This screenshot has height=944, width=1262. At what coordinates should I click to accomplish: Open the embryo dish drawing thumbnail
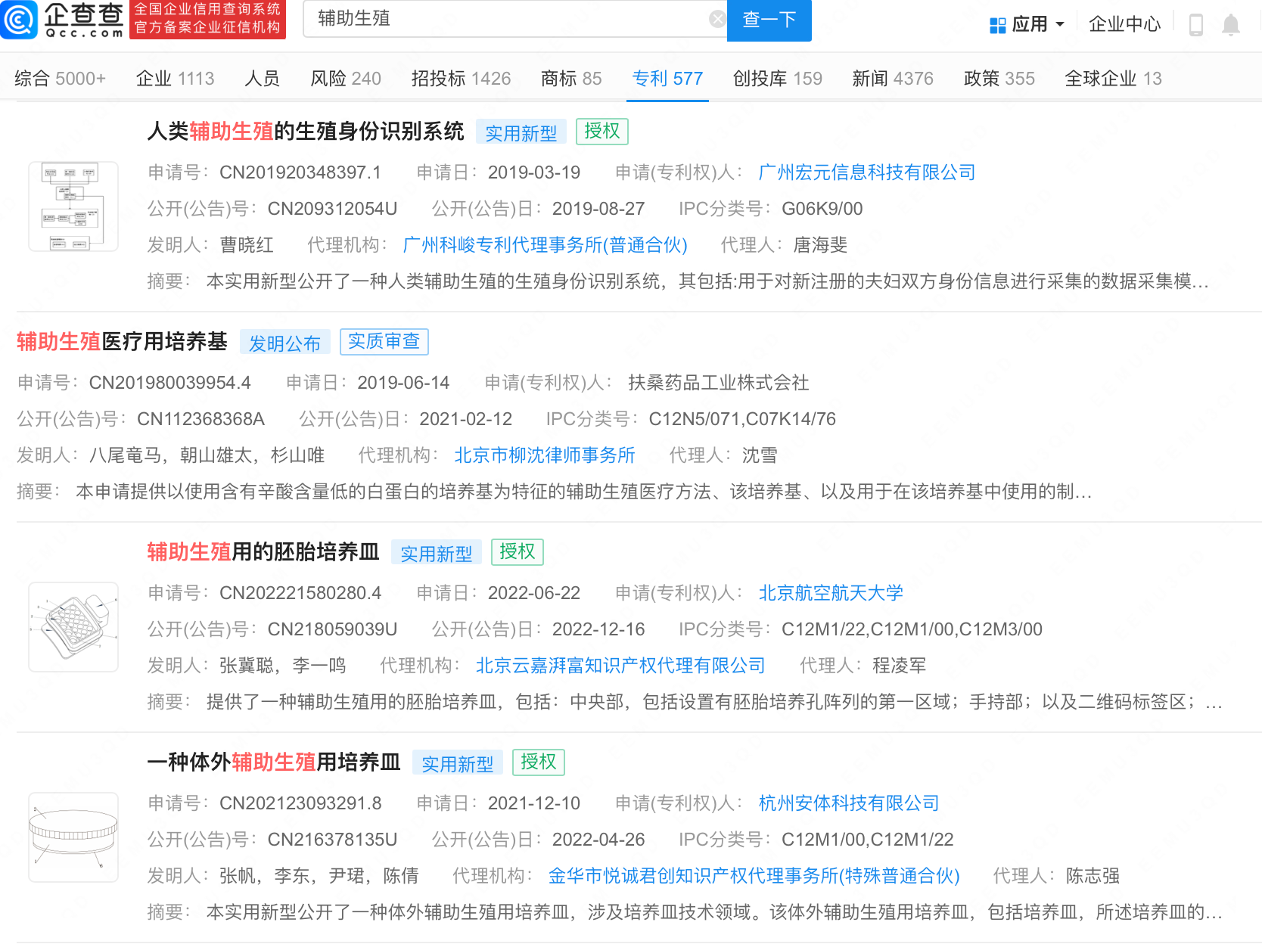pyautogui.click(x=73, y=627)
